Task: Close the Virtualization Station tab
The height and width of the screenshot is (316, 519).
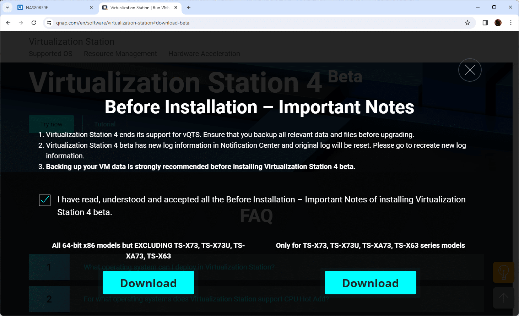Action: point(176,7)
